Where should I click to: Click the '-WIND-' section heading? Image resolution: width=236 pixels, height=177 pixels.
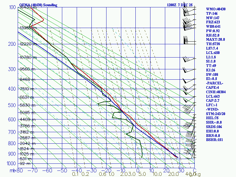[x=212, y=109]
